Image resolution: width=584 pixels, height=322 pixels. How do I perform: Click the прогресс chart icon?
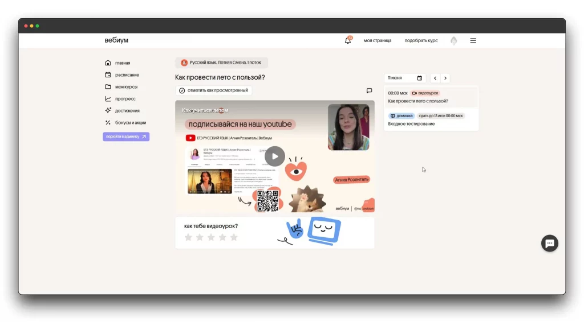(x=108, y=98)
